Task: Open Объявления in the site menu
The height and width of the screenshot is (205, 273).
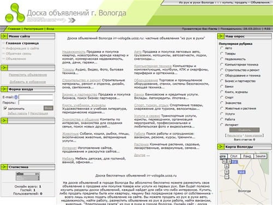Action: [x=16, y=58]
